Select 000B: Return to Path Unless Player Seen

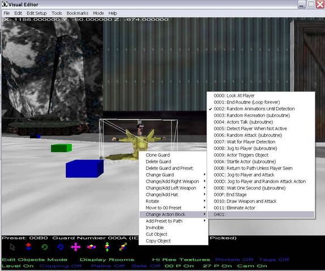(x=261, y=168)
